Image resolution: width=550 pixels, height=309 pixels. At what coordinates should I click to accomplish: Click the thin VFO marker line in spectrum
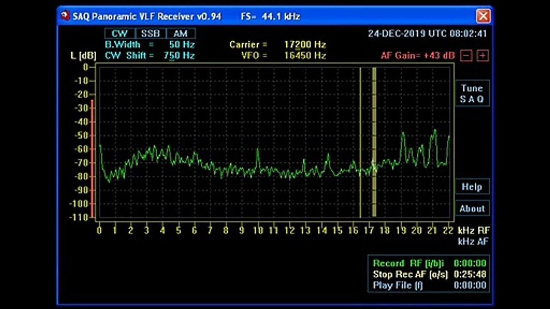(361, 142)
